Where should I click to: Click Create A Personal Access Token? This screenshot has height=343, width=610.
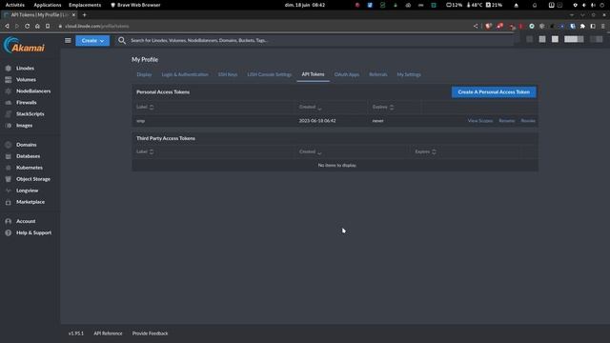coord(494,92)
